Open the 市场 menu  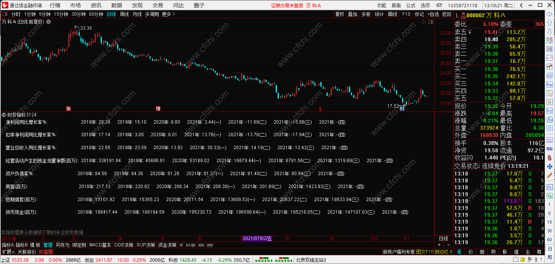[76, 5]
